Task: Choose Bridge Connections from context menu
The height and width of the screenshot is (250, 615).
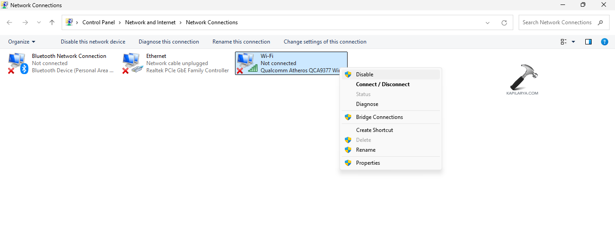Action: (379, 117)
